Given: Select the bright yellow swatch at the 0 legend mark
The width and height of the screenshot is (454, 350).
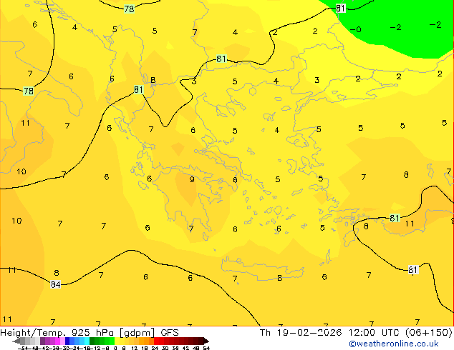Looking at the screenshot, I should 117,341.
